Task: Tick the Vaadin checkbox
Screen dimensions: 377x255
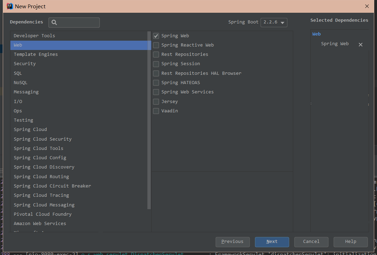Action: point(156,111)
